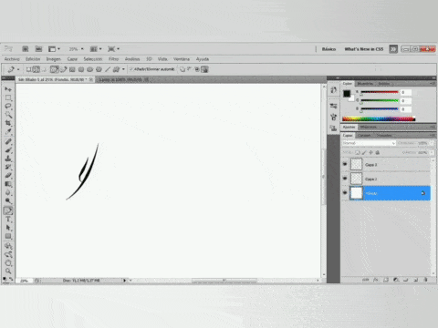This screenshot has height=328, width=438.
Task: Select the Crop tool
Action: tap(8, 123)
